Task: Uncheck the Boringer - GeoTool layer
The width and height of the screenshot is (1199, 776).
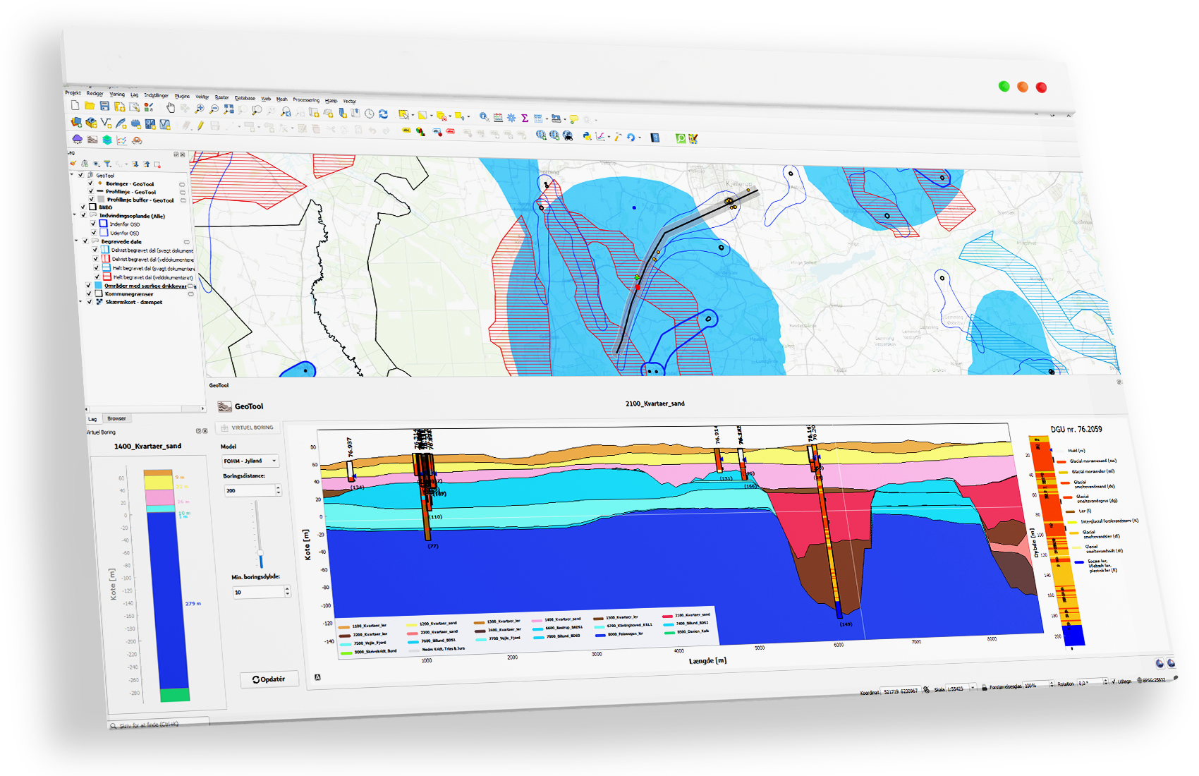Action: (90, 183)
